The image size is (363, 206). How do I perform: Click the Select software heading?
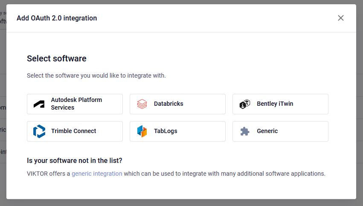click(56, 58)
